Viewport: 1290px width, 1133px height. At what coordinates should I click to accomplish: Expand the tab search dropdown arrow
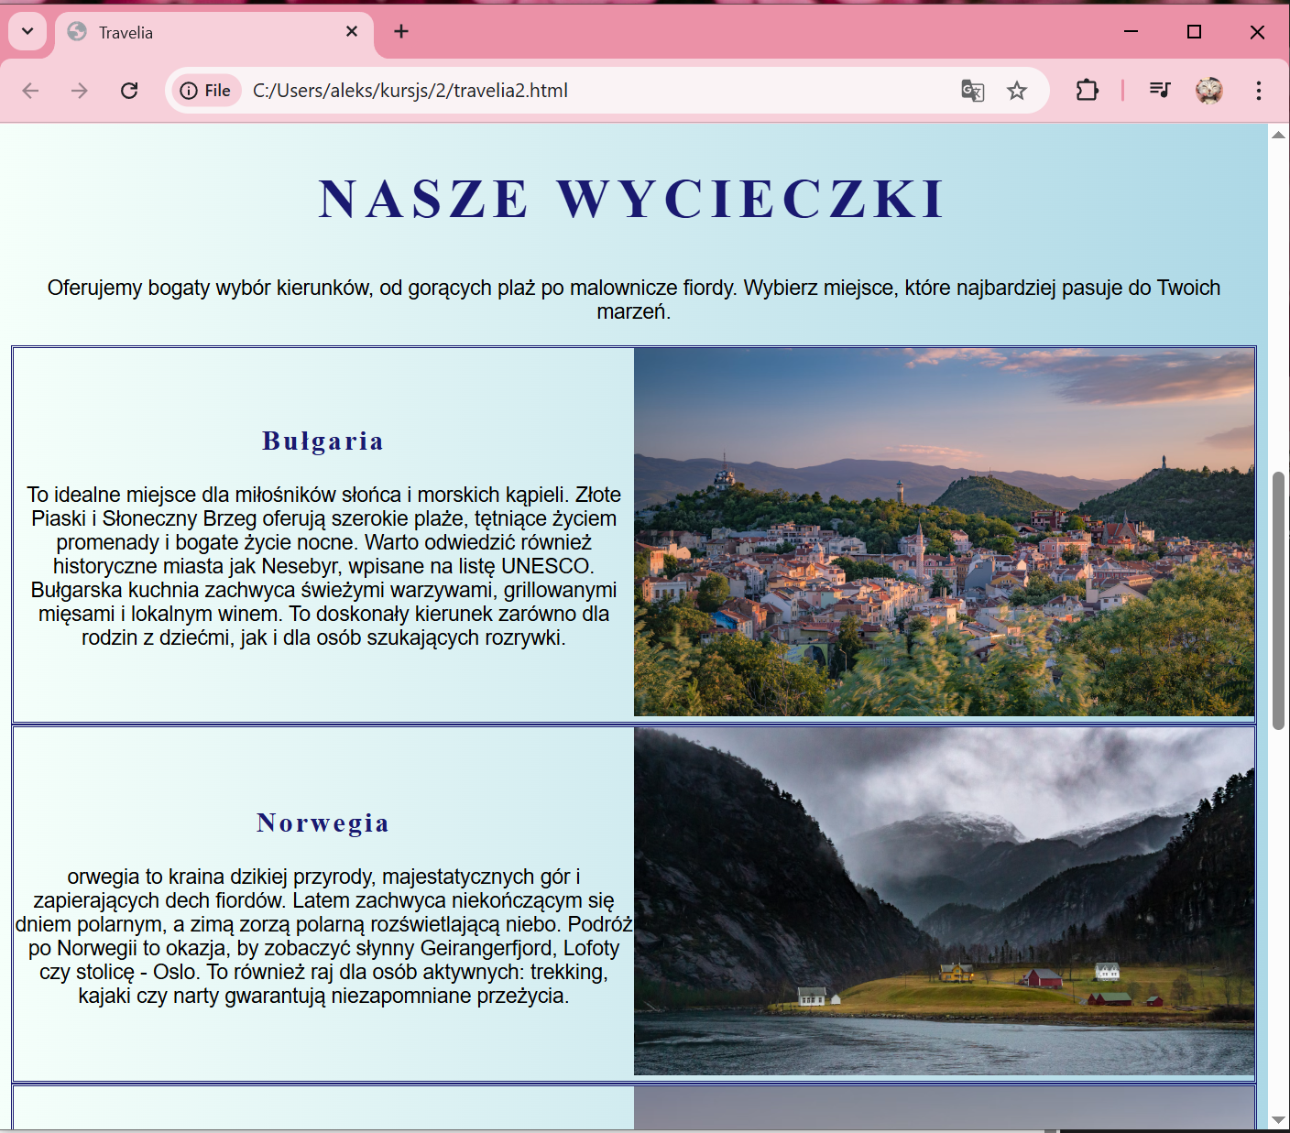(x=27, y=32)
